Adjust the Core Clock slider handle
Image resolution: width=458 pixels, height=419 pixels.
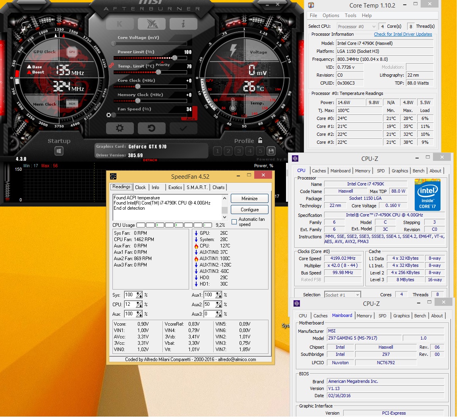click(138, 87)
